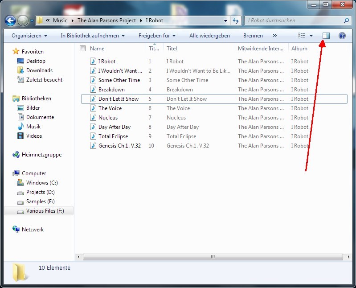Click the Bibliotheken library icon
This screenshot has width=356, height=288.
(16, 99)
